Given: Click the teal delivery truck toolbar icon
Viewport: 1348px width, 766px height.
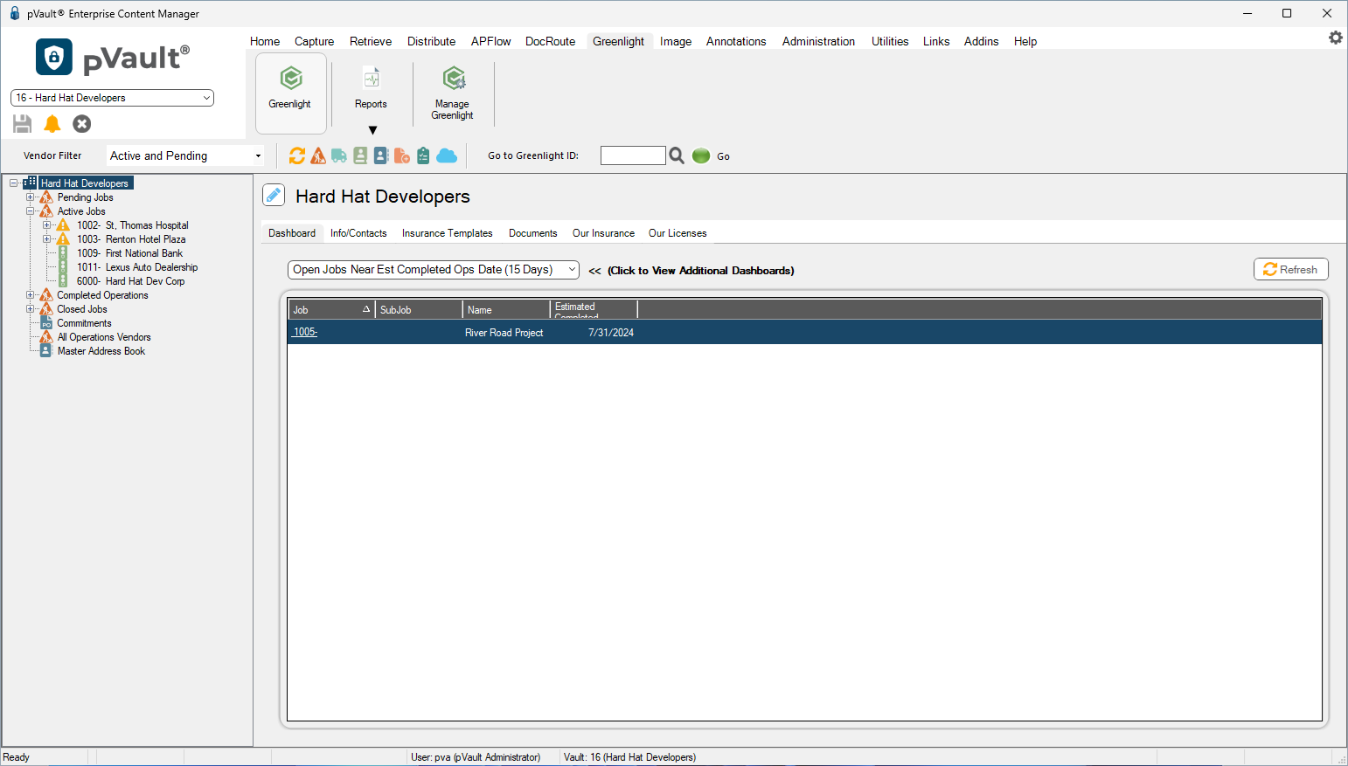Looking at the screenshot, I should 339,155.
